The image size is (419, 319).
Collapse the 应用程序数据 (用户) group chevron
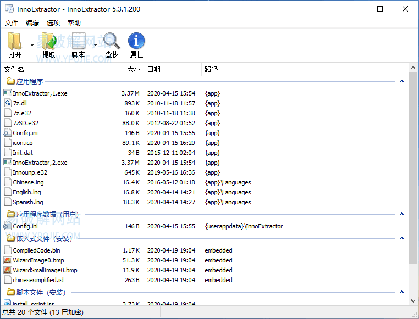(401, 214)
